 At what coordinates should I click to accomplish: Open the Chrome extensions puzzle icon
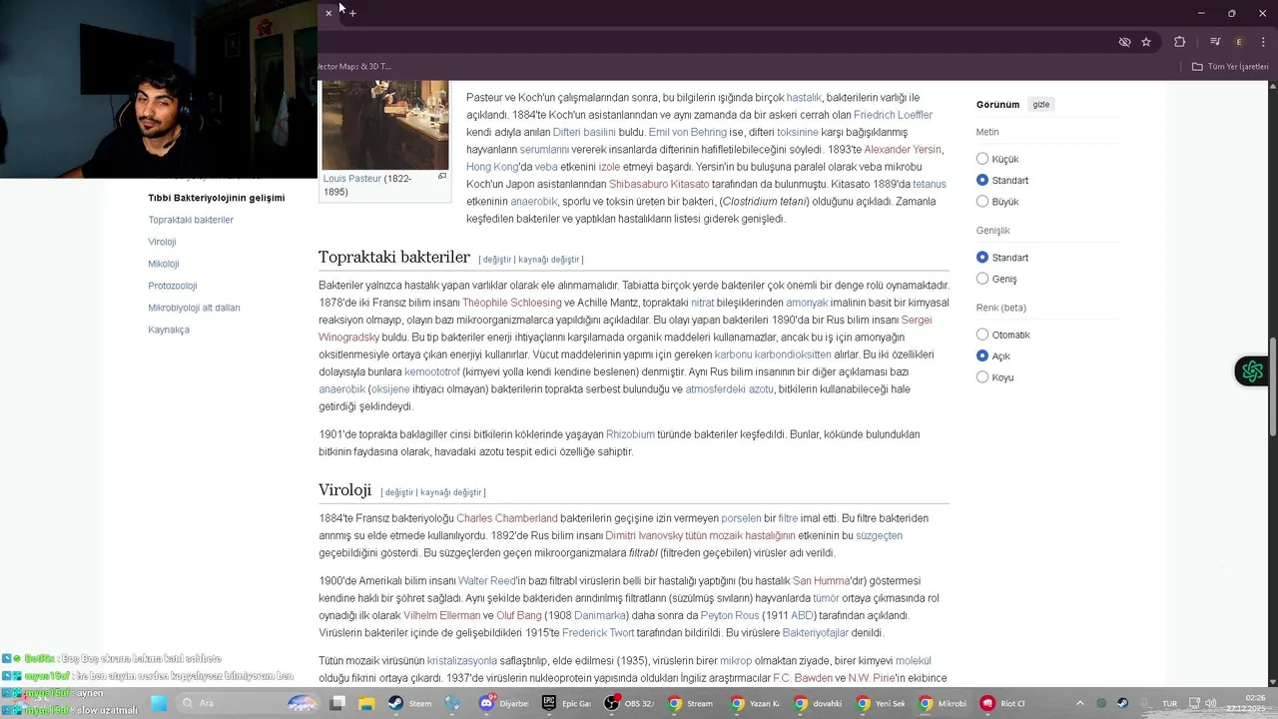pyautogui.click(x=1179, y=42)
